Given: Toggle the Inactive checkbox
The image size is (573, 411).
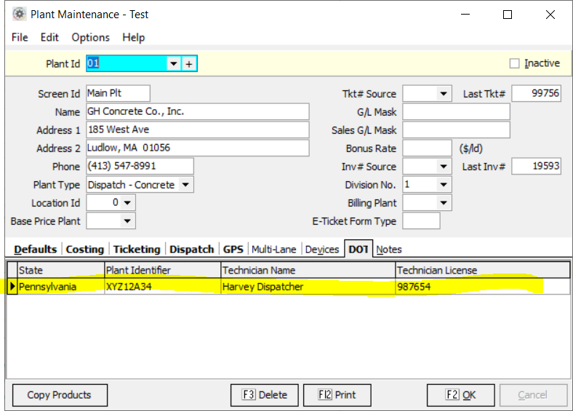Looking at the screenshot, I should pos(515,63).
